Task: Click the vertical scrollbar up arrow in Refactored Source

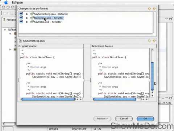Action: click(152, 92)
